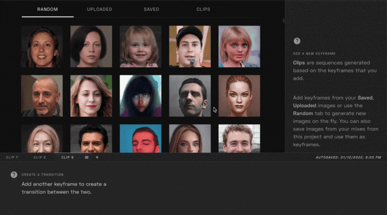Switch to the Random tab
387x215 pixels.
(47, 9)
